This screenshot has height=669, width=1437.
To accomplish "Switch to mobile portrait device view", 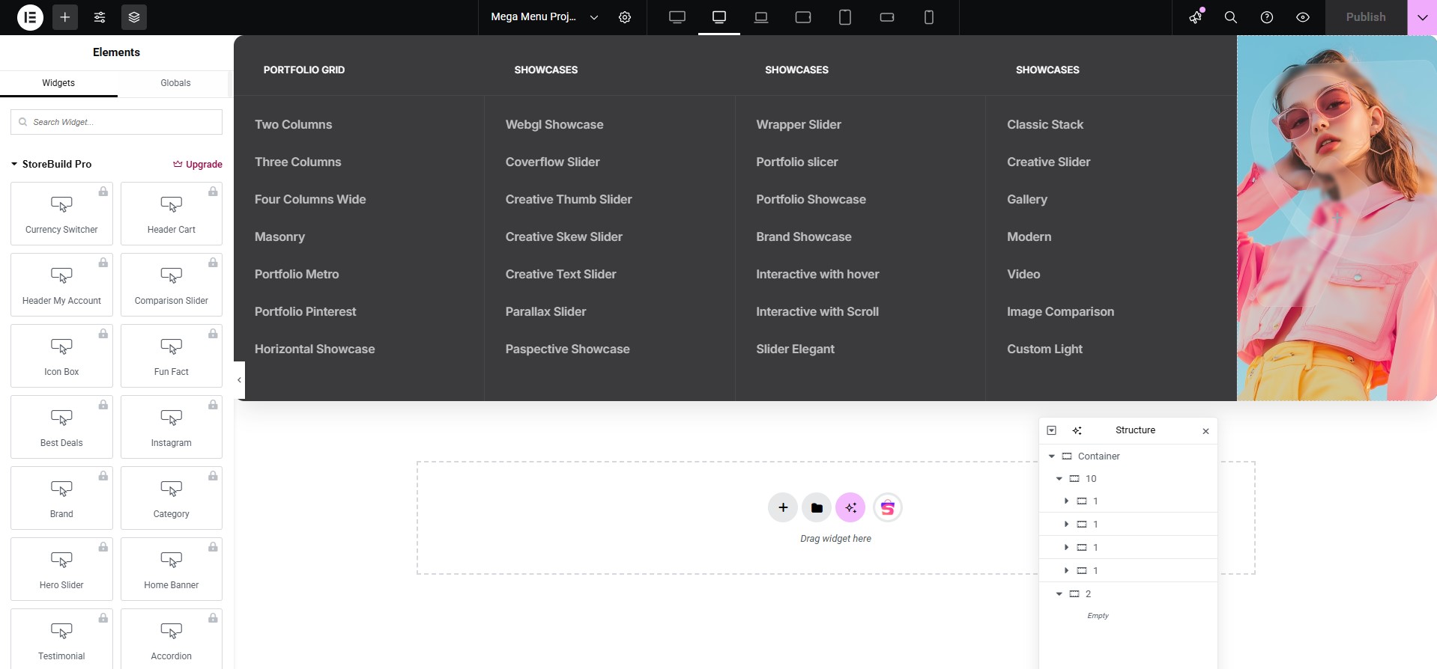I will click(x=929, y=17).
